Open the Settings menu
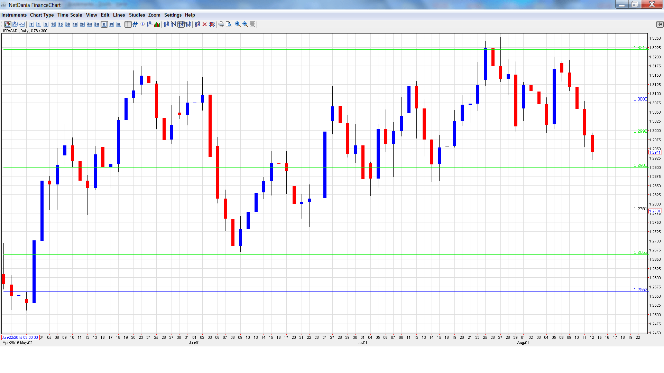 [173, 15]
